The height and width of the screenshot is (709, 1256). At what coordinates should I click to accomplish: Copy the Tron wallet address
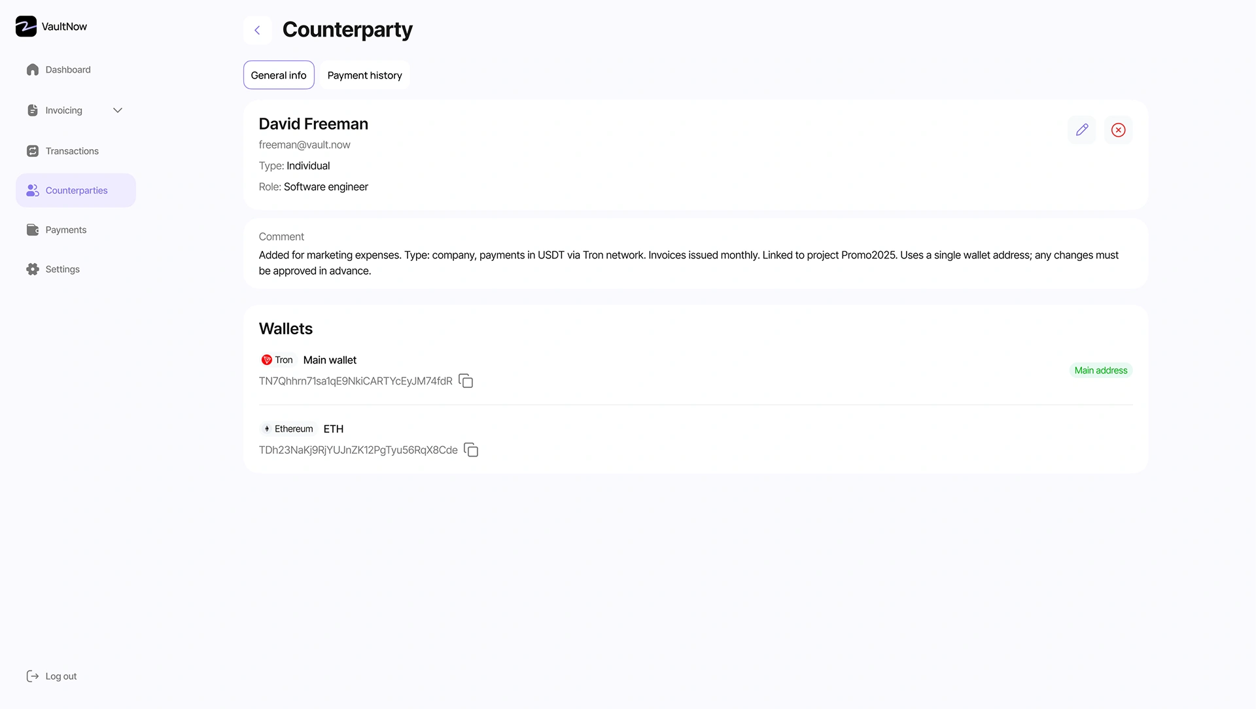tap(466, 381)
